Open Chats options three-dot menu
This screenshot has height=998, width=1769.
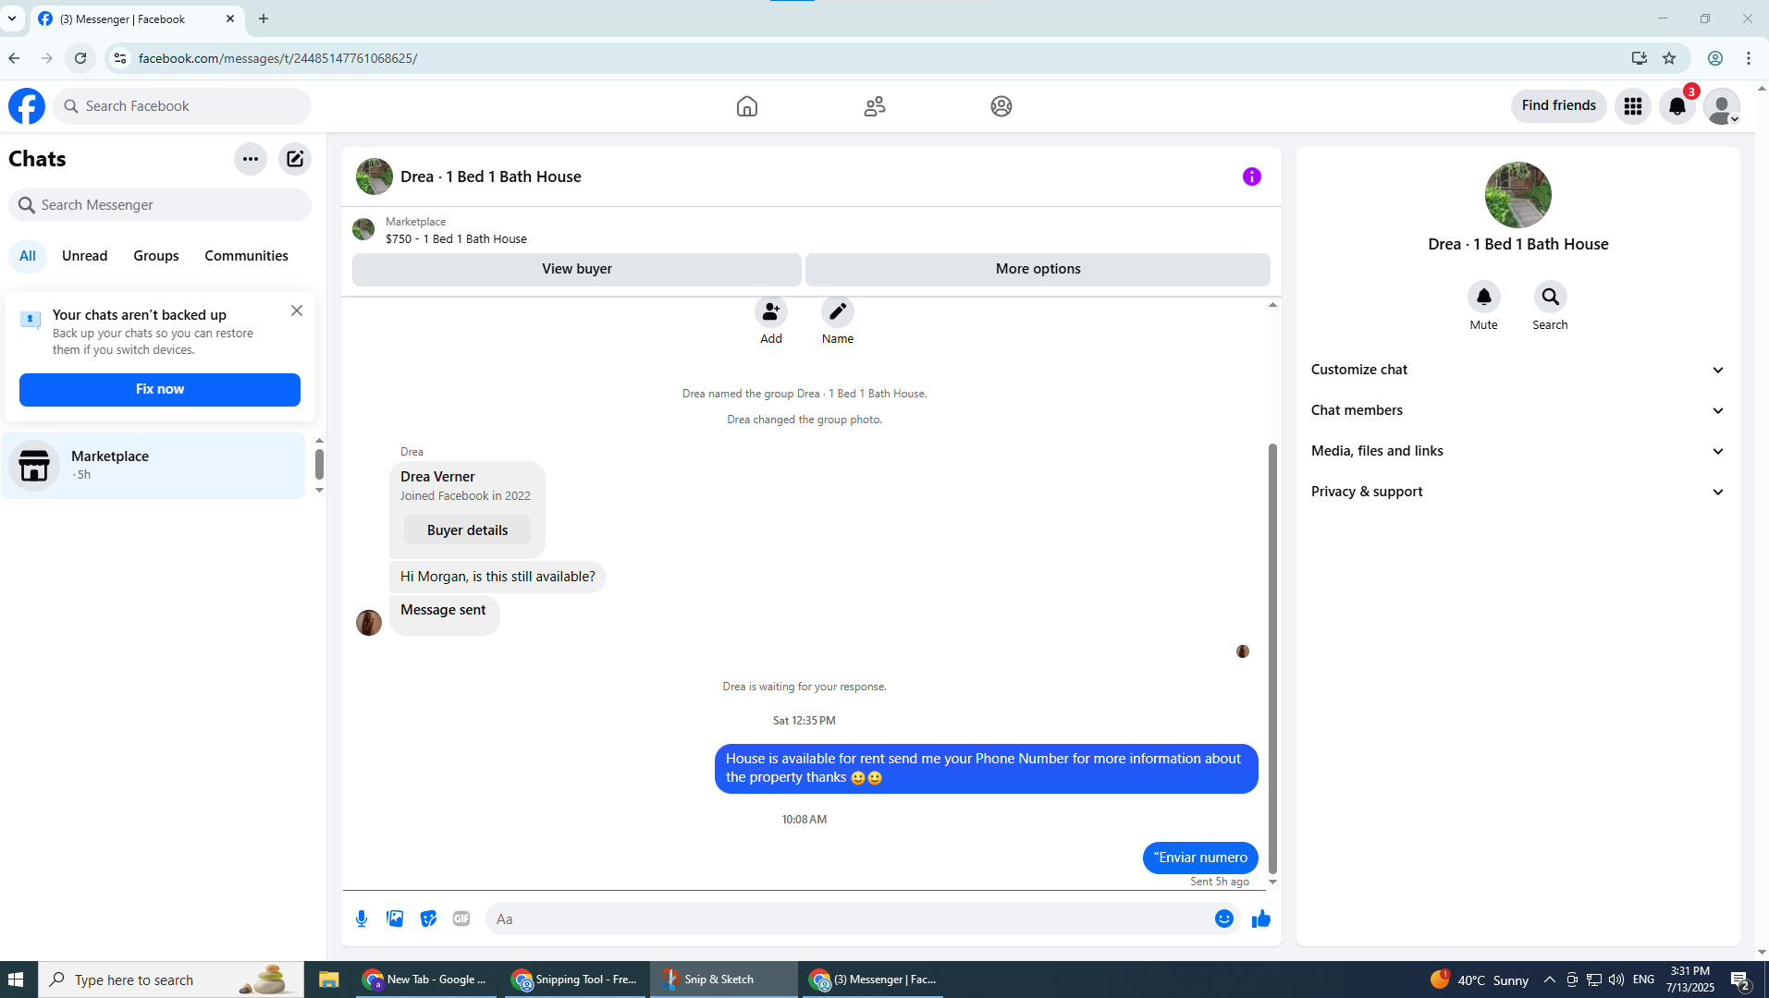[251, 159]
